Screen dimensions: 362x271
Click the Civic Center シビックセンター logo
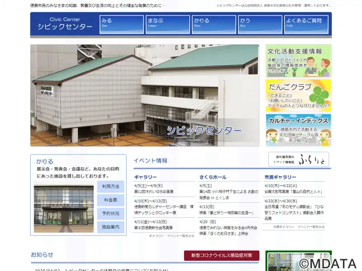coord(65,23)
